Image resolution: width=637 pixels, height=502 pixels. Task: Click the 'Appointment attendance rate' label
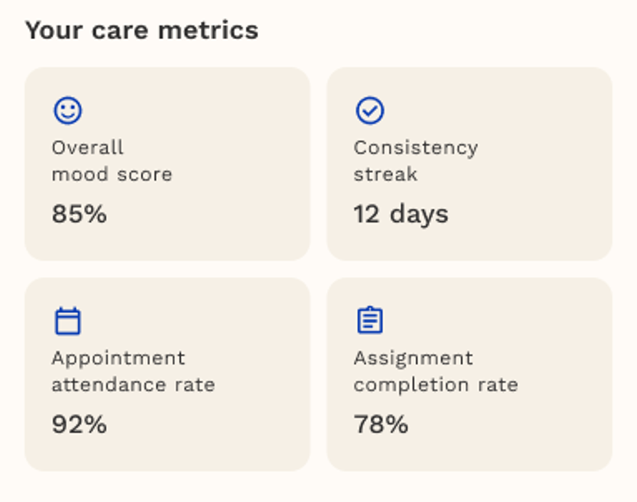133,371
